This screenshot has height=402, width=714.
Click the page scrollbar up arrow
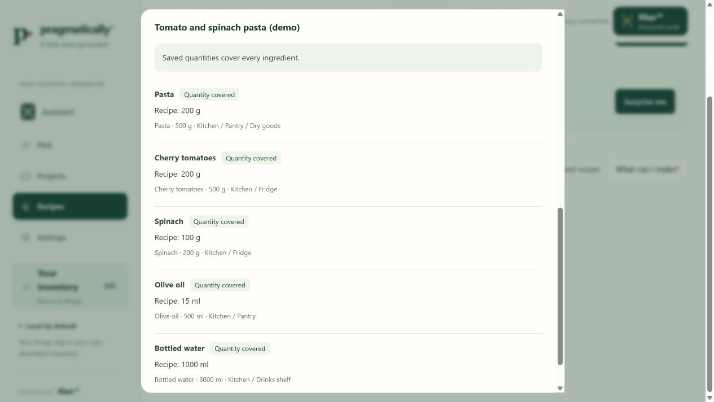pos(709,5)
